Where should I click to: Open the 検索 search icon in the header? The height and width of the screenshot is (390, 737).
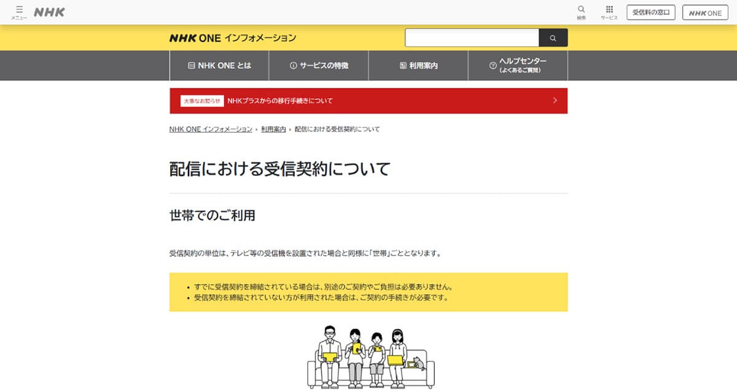click(x=580, y=11)
